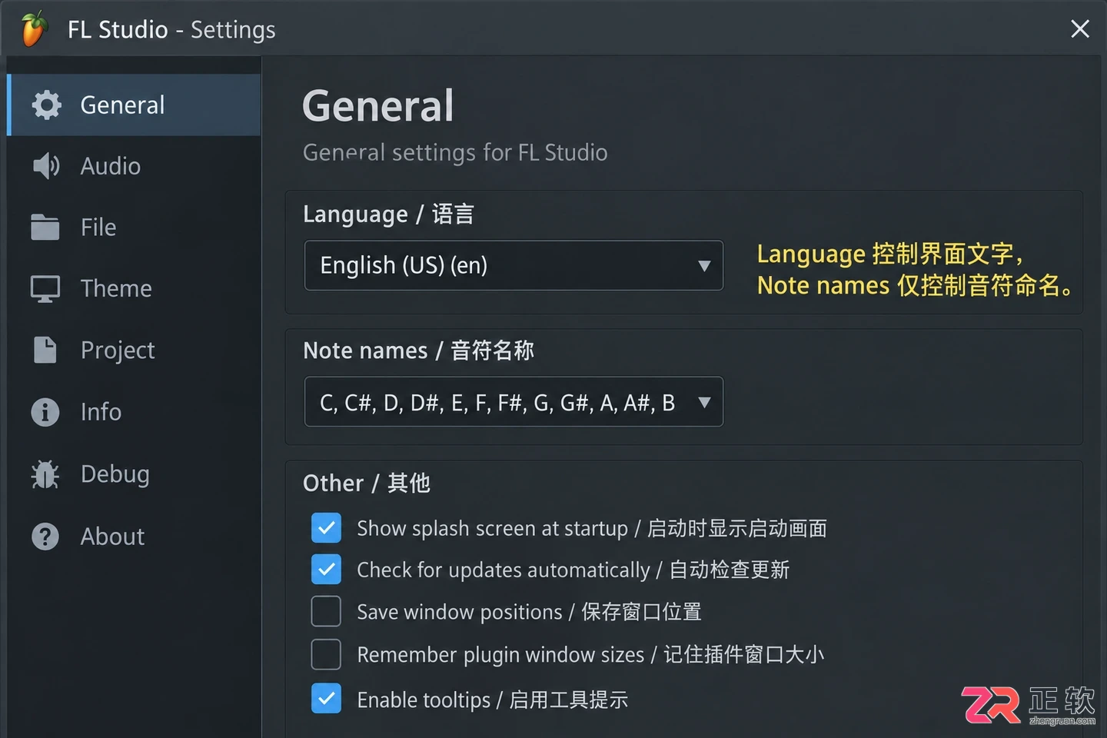This screenshot has height=738, width=1107.
Task: Click the FL Studio fruit logo
Action: pyautogui.click(x=34, y=29)
